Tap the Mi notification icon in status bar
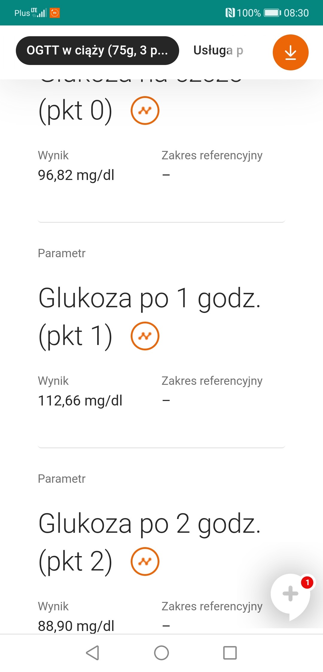Viewport: 323px width, 672px height. click(x=55, y=13)
